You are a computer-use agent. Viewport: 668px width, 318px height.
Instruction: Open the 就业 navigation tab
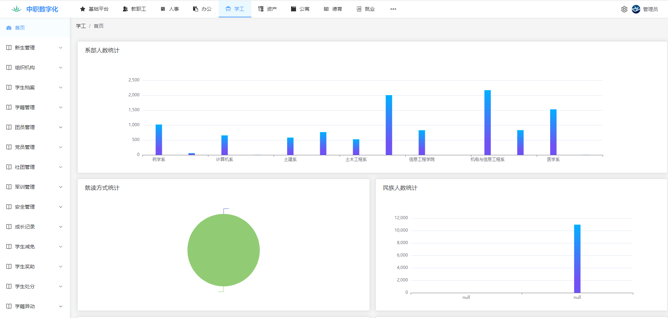[x=366, y=9]
